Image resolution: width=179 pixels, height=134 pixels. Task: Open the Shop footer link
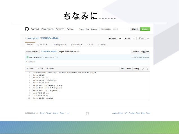tap(138, 113)
